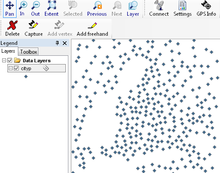
Task: Click the Add vertex tool
Action: (x=60, y=28)
